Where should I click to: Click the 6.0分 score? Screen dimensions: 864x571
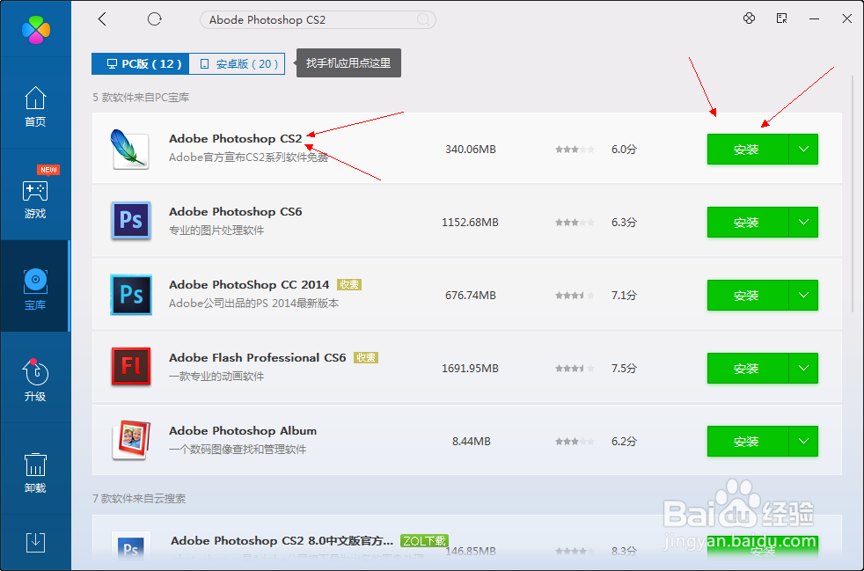click(x=624, y=150)
